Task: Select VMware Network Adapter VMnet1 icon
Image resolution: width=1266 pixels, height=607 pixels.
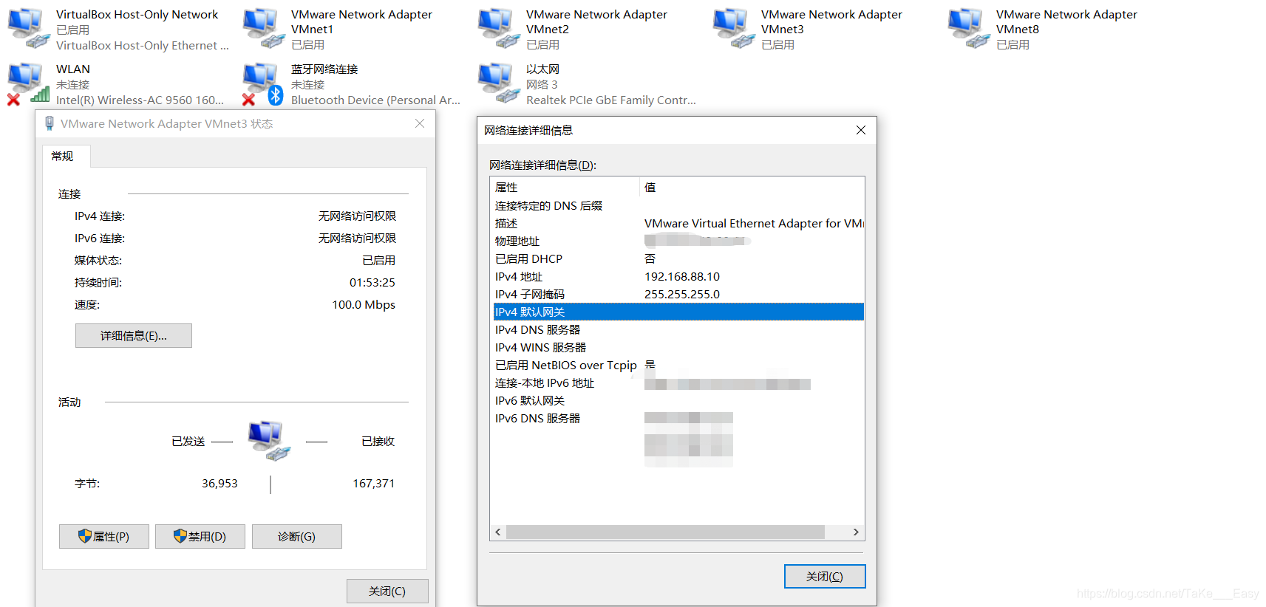Action: click(x=263, y=28)
